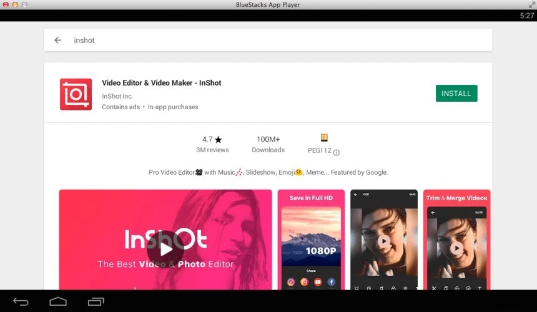The image size is (537, 312).
Task: Click the Contains ads label
Action: coord(121,107)
